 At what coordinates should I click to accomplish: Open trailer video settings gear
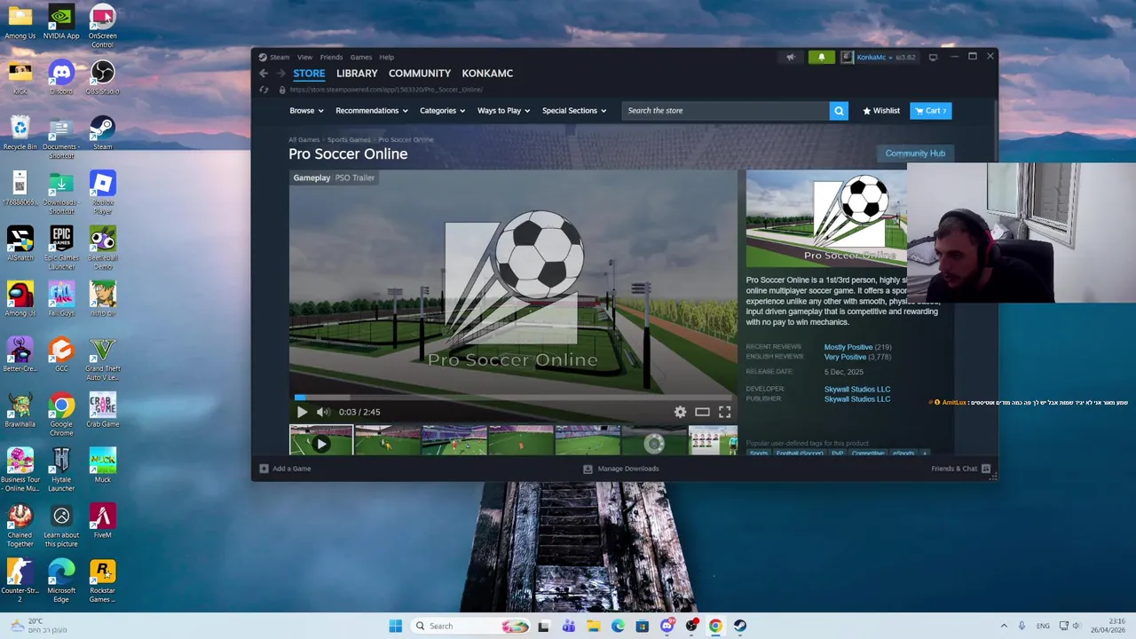click(x=680, y=412)
